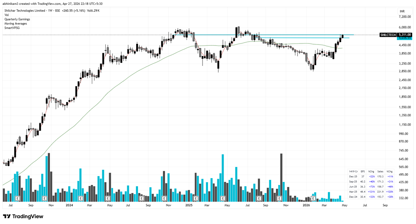416x224 pixels.
Task: Select the SHILCTECH price tag
Action: (x=388, y=35)
